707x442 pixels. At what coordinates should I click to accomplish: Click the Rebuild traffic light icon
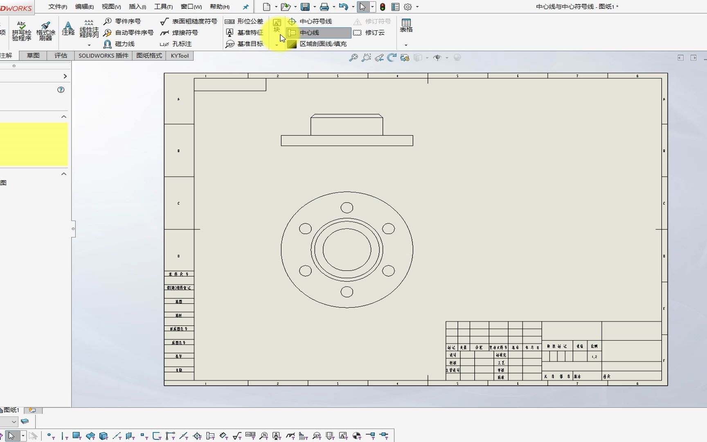[383, 7]
